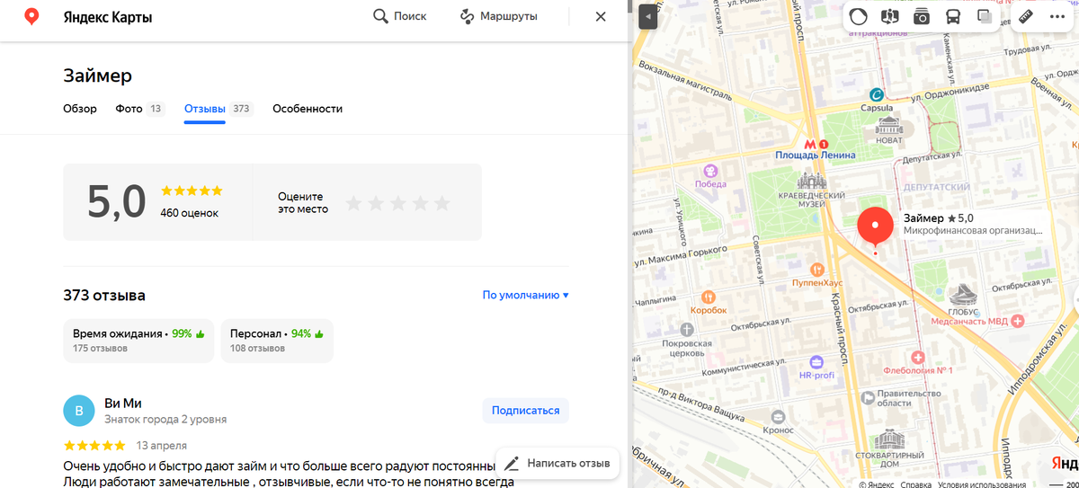Click the Коробок restaurant marker
Screen dimensions: 1079x488
pos(709,296)
